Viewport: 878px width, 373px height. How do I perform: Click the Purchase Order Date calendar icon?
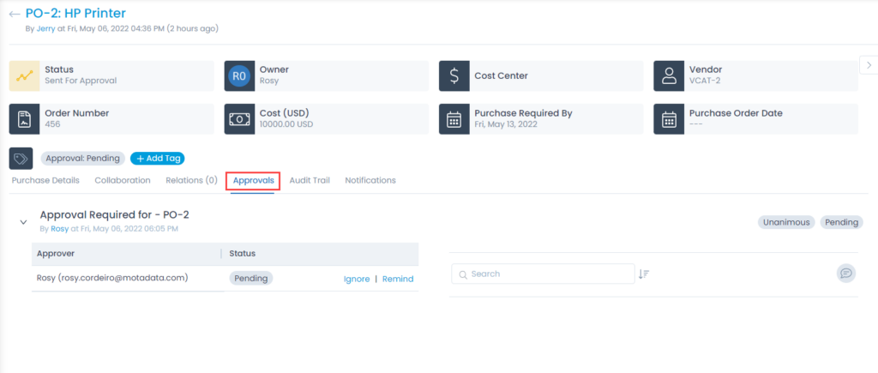669,119
